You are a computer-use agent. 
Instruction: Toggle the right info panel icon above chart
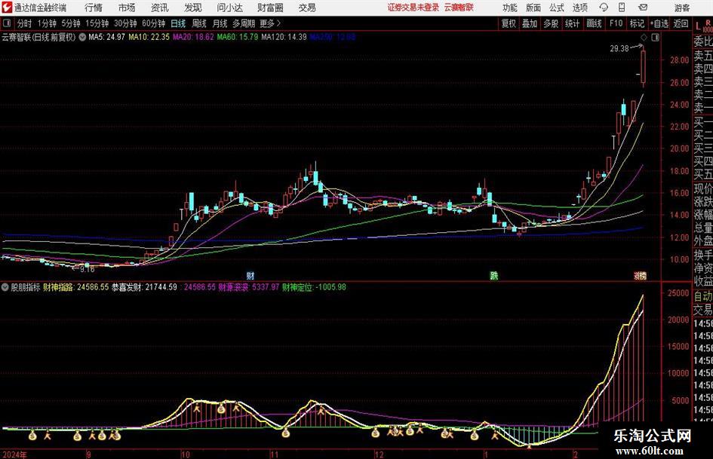pos(655,37)
